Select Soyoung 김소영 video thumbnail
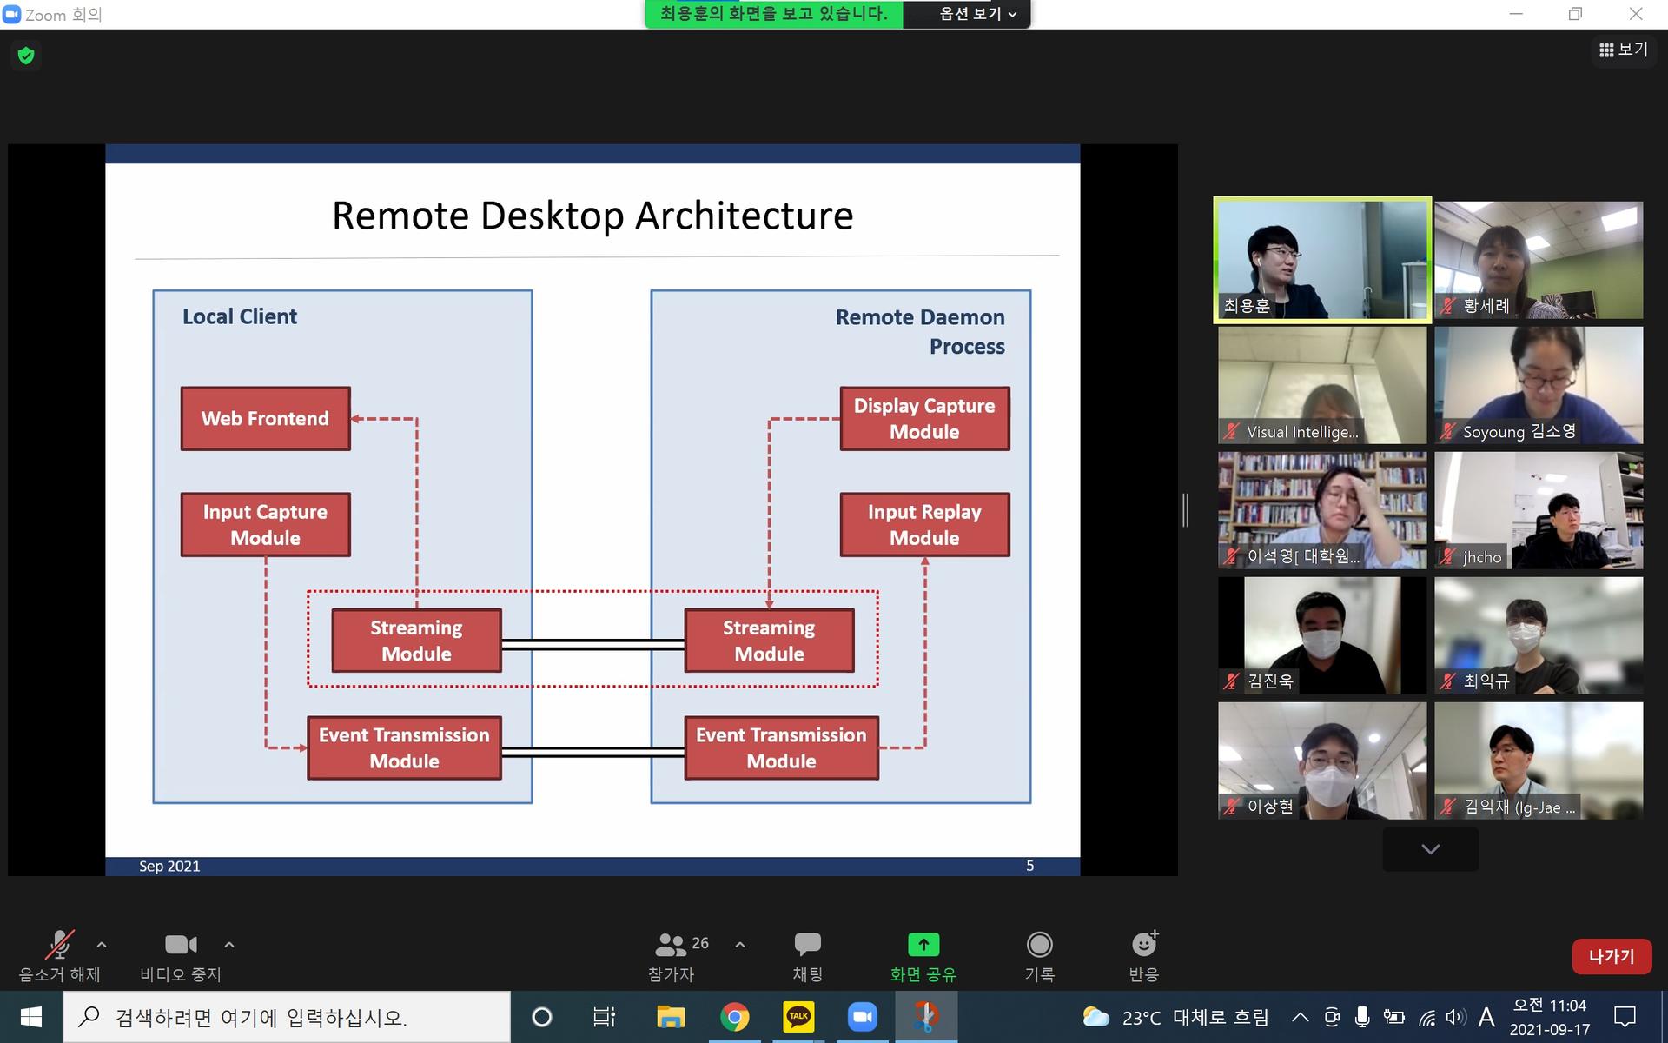 tap(1539, 385)
